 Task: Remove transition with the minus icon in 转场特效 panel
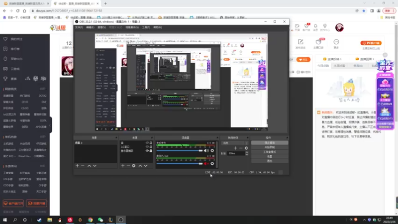click(x=241, y=148)
